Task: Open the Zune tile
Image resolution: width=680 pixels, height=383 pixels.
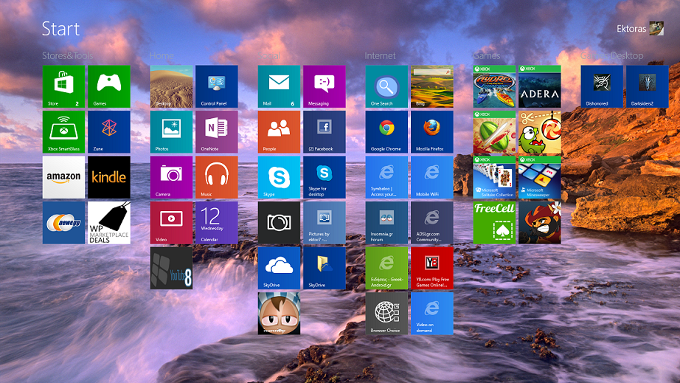Action: point(109,132)
